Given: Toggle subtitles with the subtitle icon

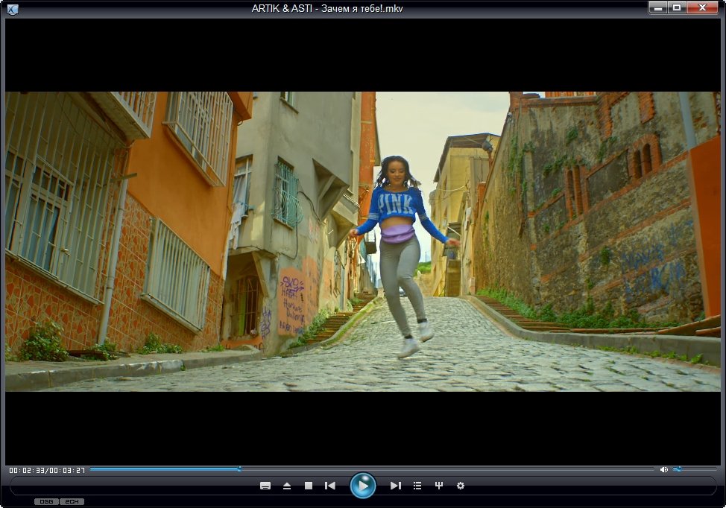Looking at the screenshot, I should click(265, 486).
